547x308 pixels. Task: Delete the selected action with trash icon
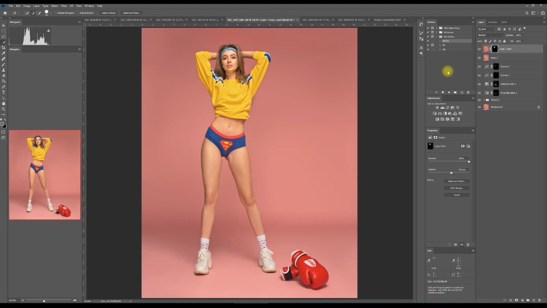pos(468,92)
